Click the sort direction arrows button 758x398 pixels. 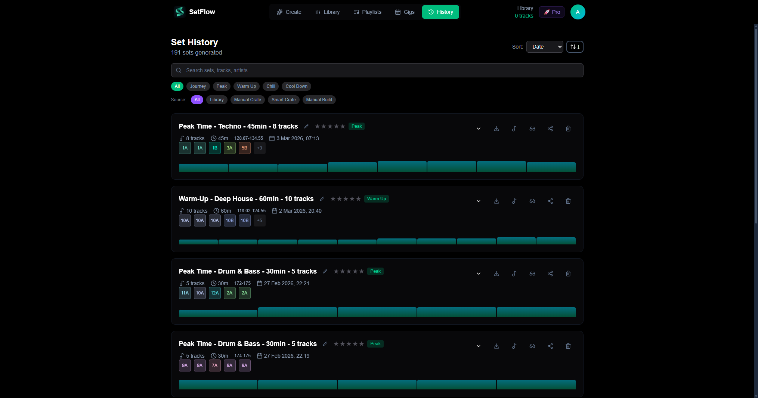click(575, 47)
